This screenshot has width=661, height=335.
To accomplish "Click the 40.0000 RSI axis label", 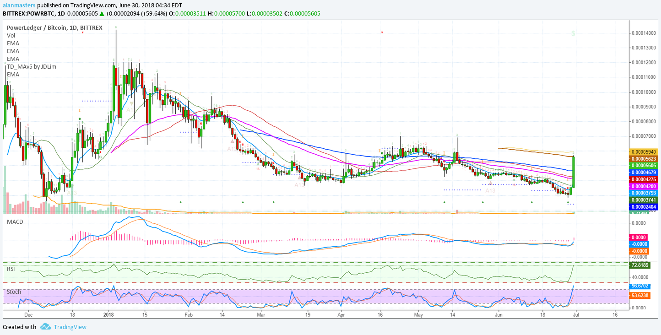I will click(x=640, y=277).
